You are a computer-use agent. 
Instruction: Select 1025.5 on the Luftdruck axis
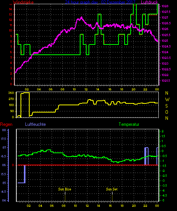tap(166, 35)
